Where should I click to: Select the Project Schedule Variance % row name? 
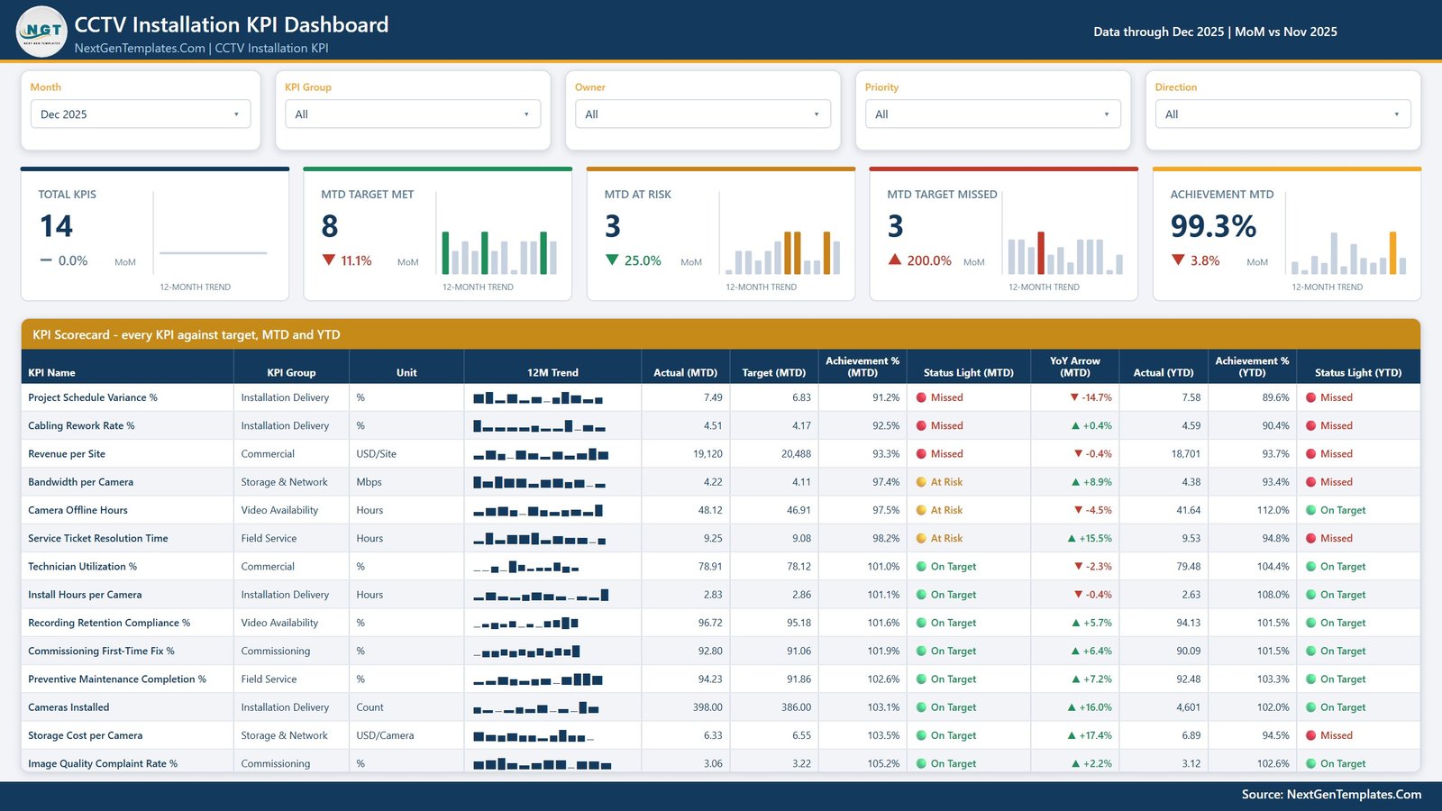93,397
